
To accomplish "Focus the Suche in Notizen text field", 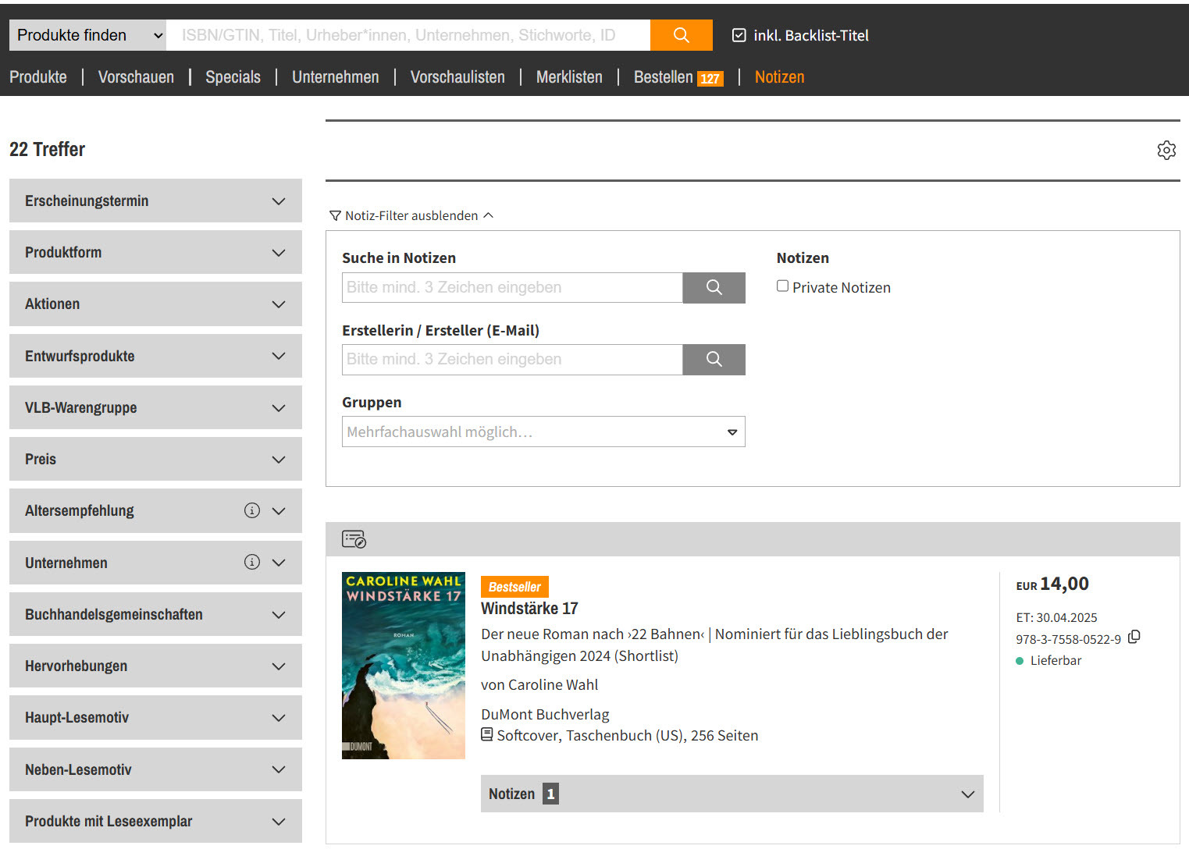I will point(512,287).
